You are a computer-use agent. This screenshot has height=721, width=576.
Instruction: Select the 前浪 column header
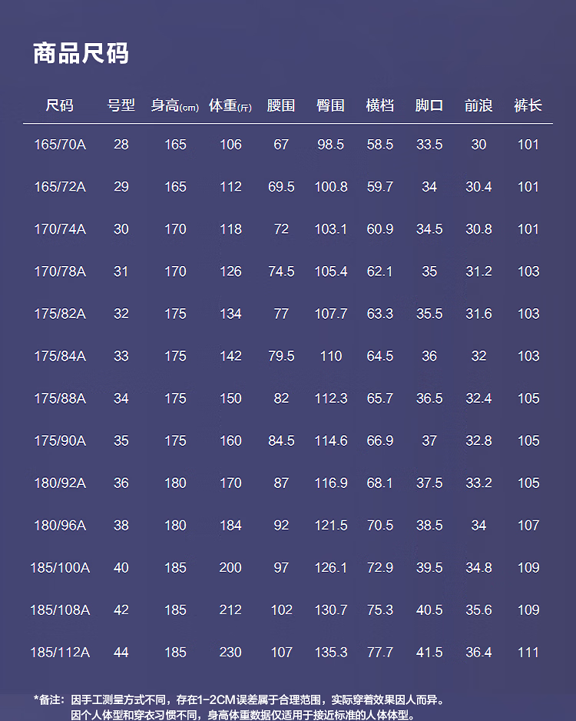click(478, 105)
